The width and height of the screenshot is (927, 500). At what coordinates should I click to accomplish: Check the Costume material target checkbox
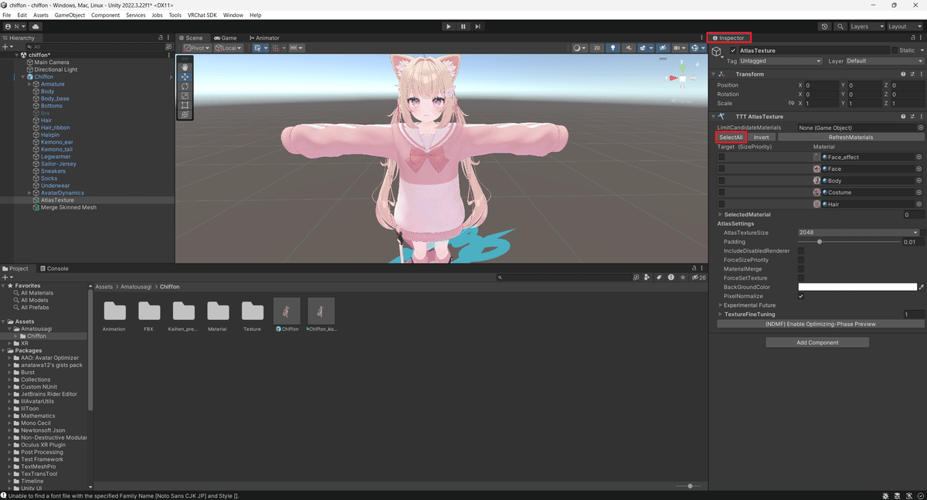point(722,192)
